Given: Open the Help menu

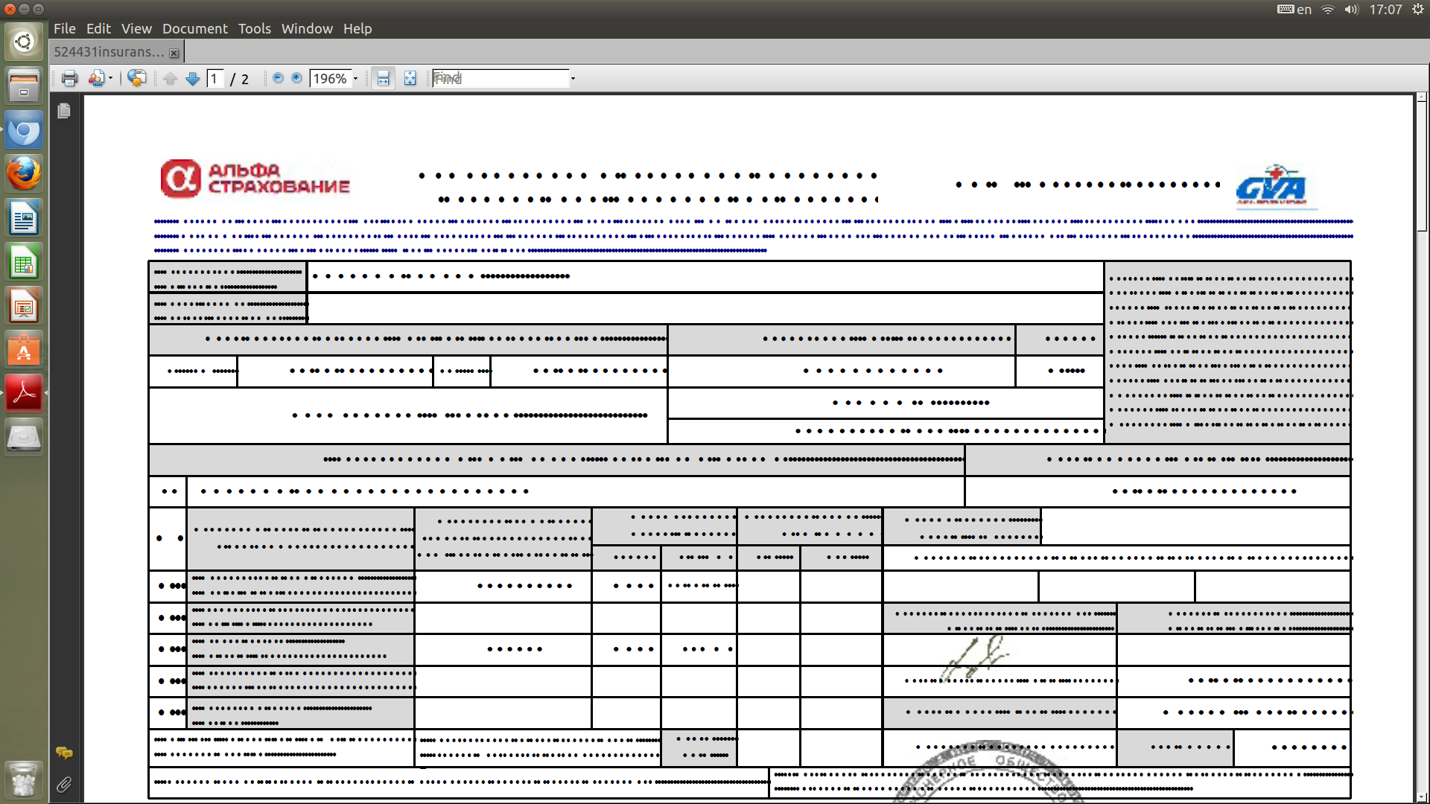Looking at the screenshot, I should (357, 28).
